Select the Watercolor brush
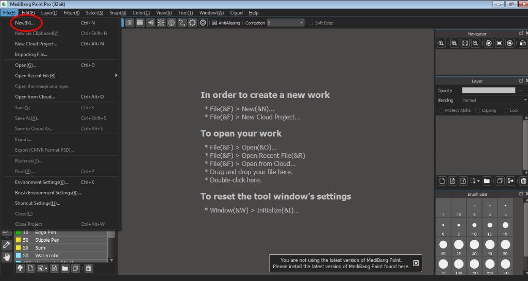The image size is (528, 281). tap(61, 255)
